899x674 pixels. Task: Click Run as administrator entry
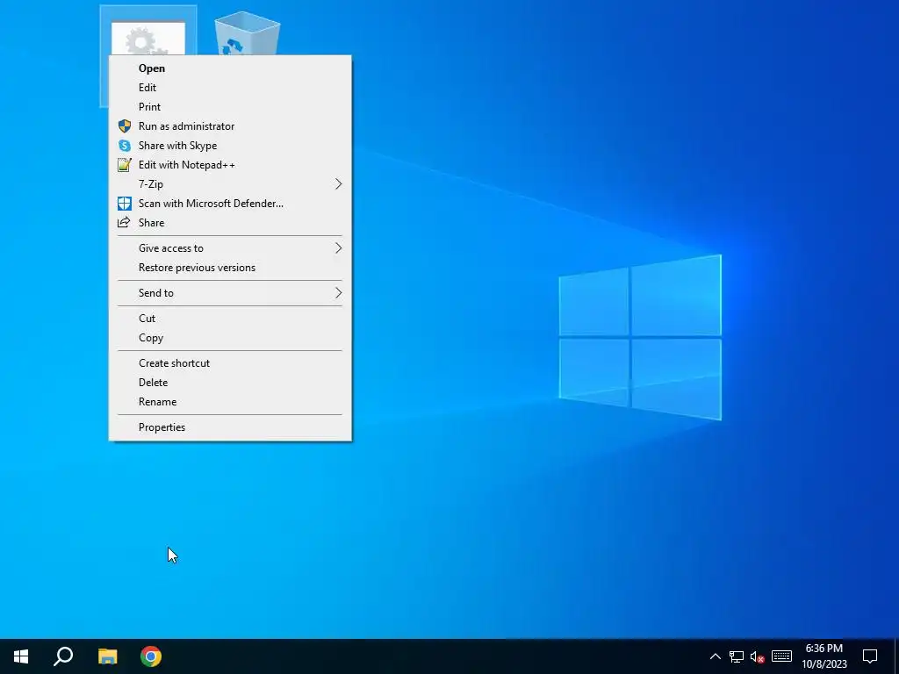click(230, 126)
